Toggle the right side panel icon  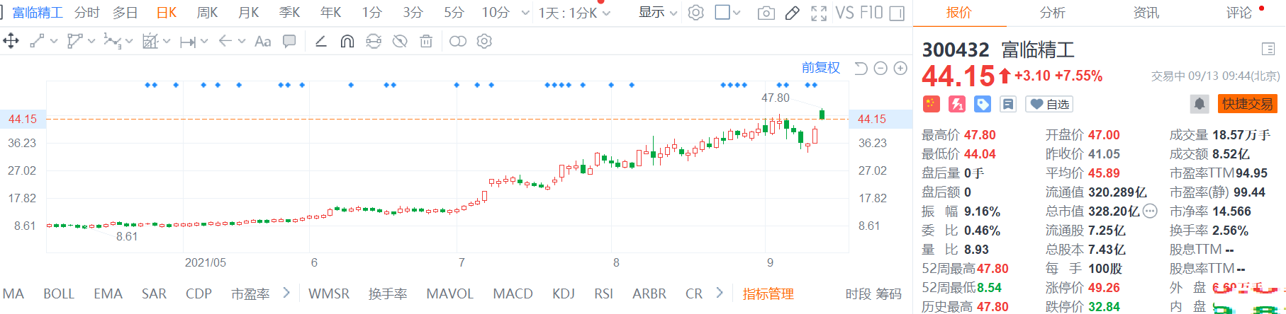tap(897, 13)
